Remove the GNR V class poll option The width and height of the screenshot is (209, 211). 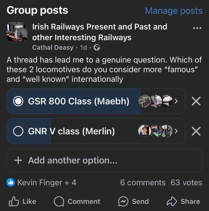point(196,131)
